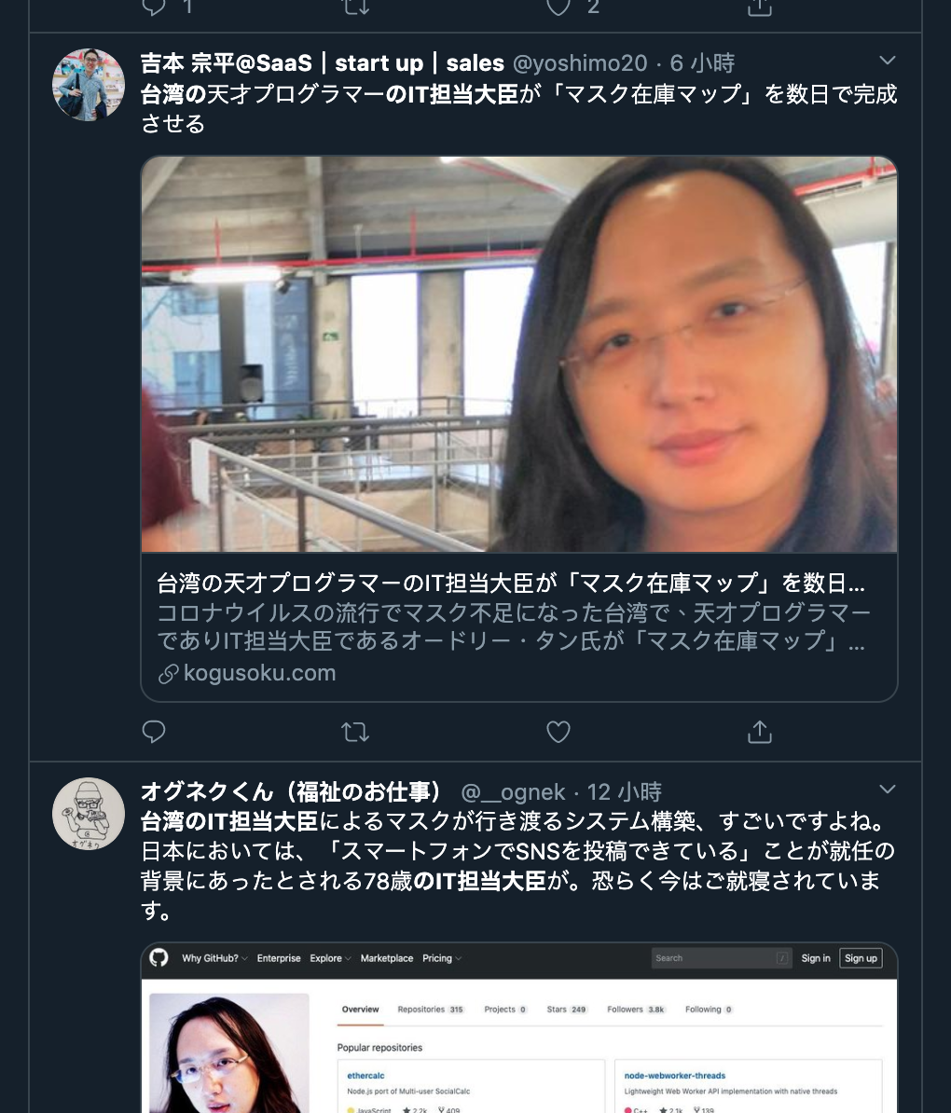Open the ognek cartoon profile avatar
This screenshot has height=1113, width=951.
pyautogui.click(x=89, y=814)
